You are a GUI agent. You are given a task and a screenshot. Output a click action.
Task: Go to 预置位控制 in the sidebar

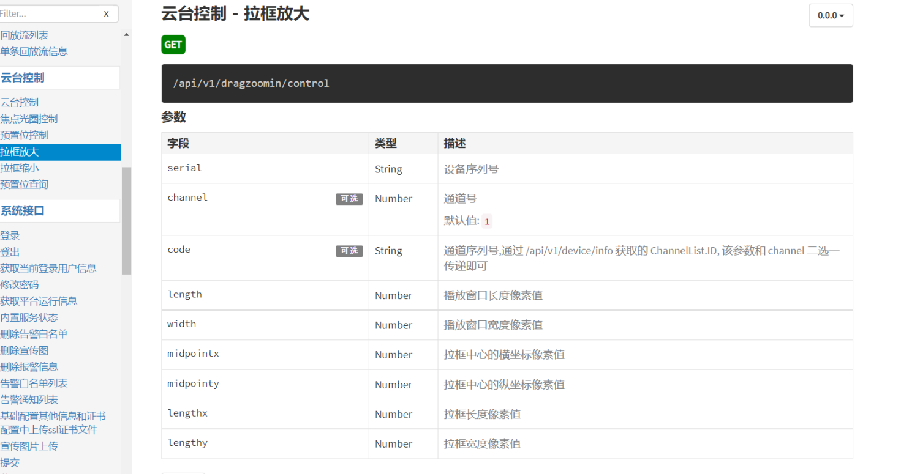tap(25, 136)
